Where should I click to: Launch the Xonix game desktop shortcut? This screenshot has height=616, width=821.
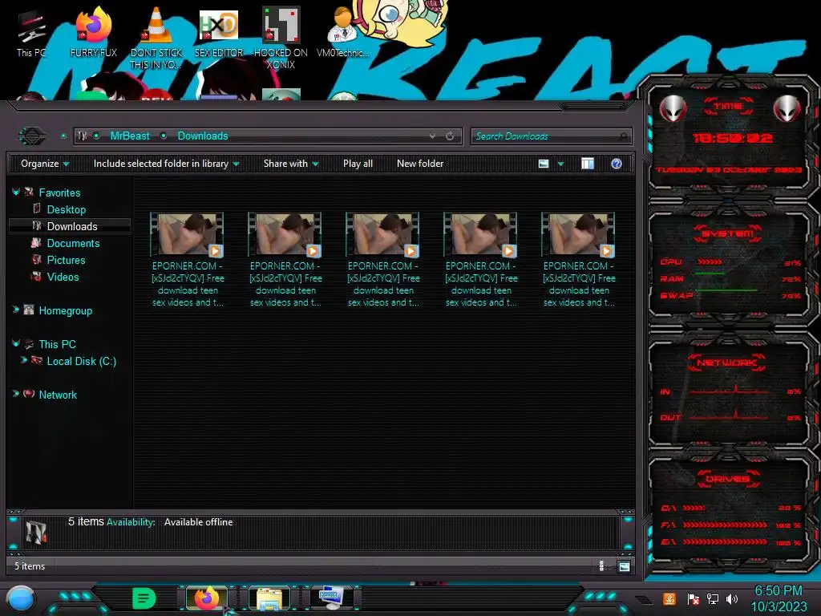click(x=281, y=38)
